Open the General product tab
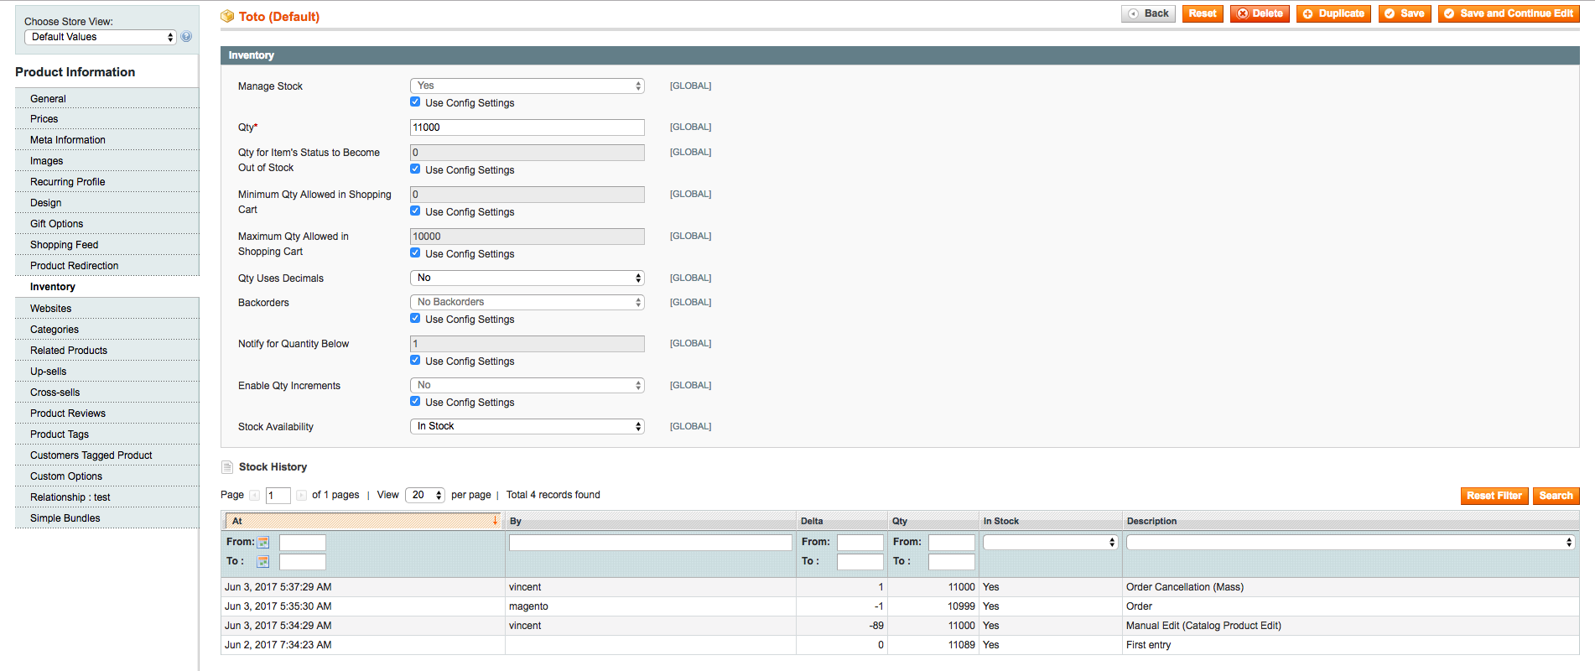 (107, 98)
